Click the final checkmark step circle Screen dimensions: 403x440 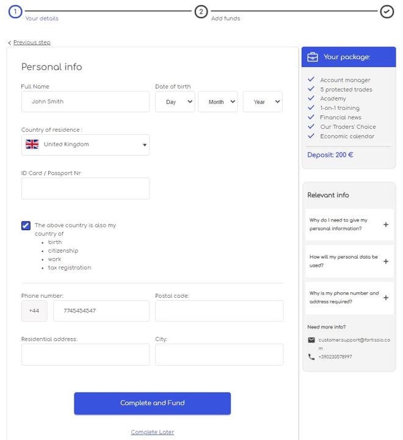387,12
